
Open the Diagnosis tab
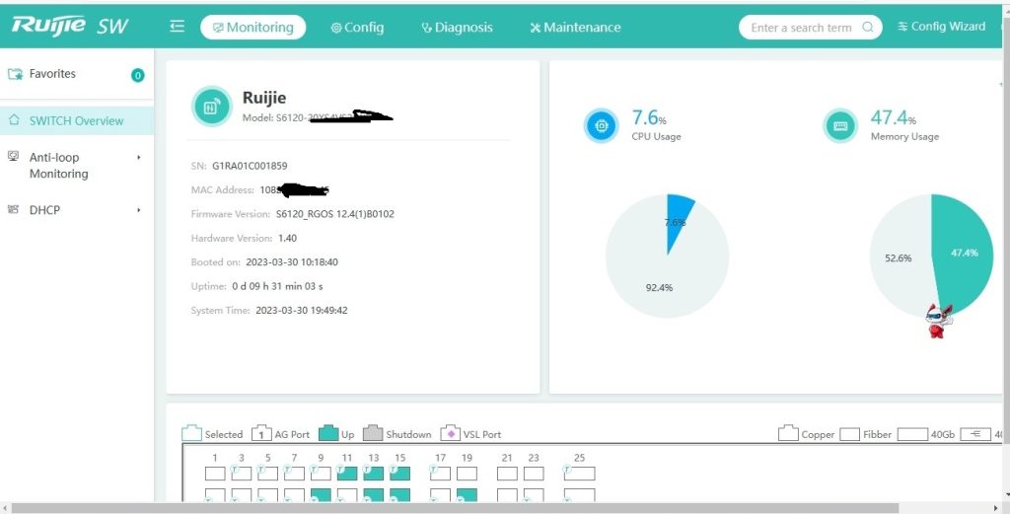457,27
